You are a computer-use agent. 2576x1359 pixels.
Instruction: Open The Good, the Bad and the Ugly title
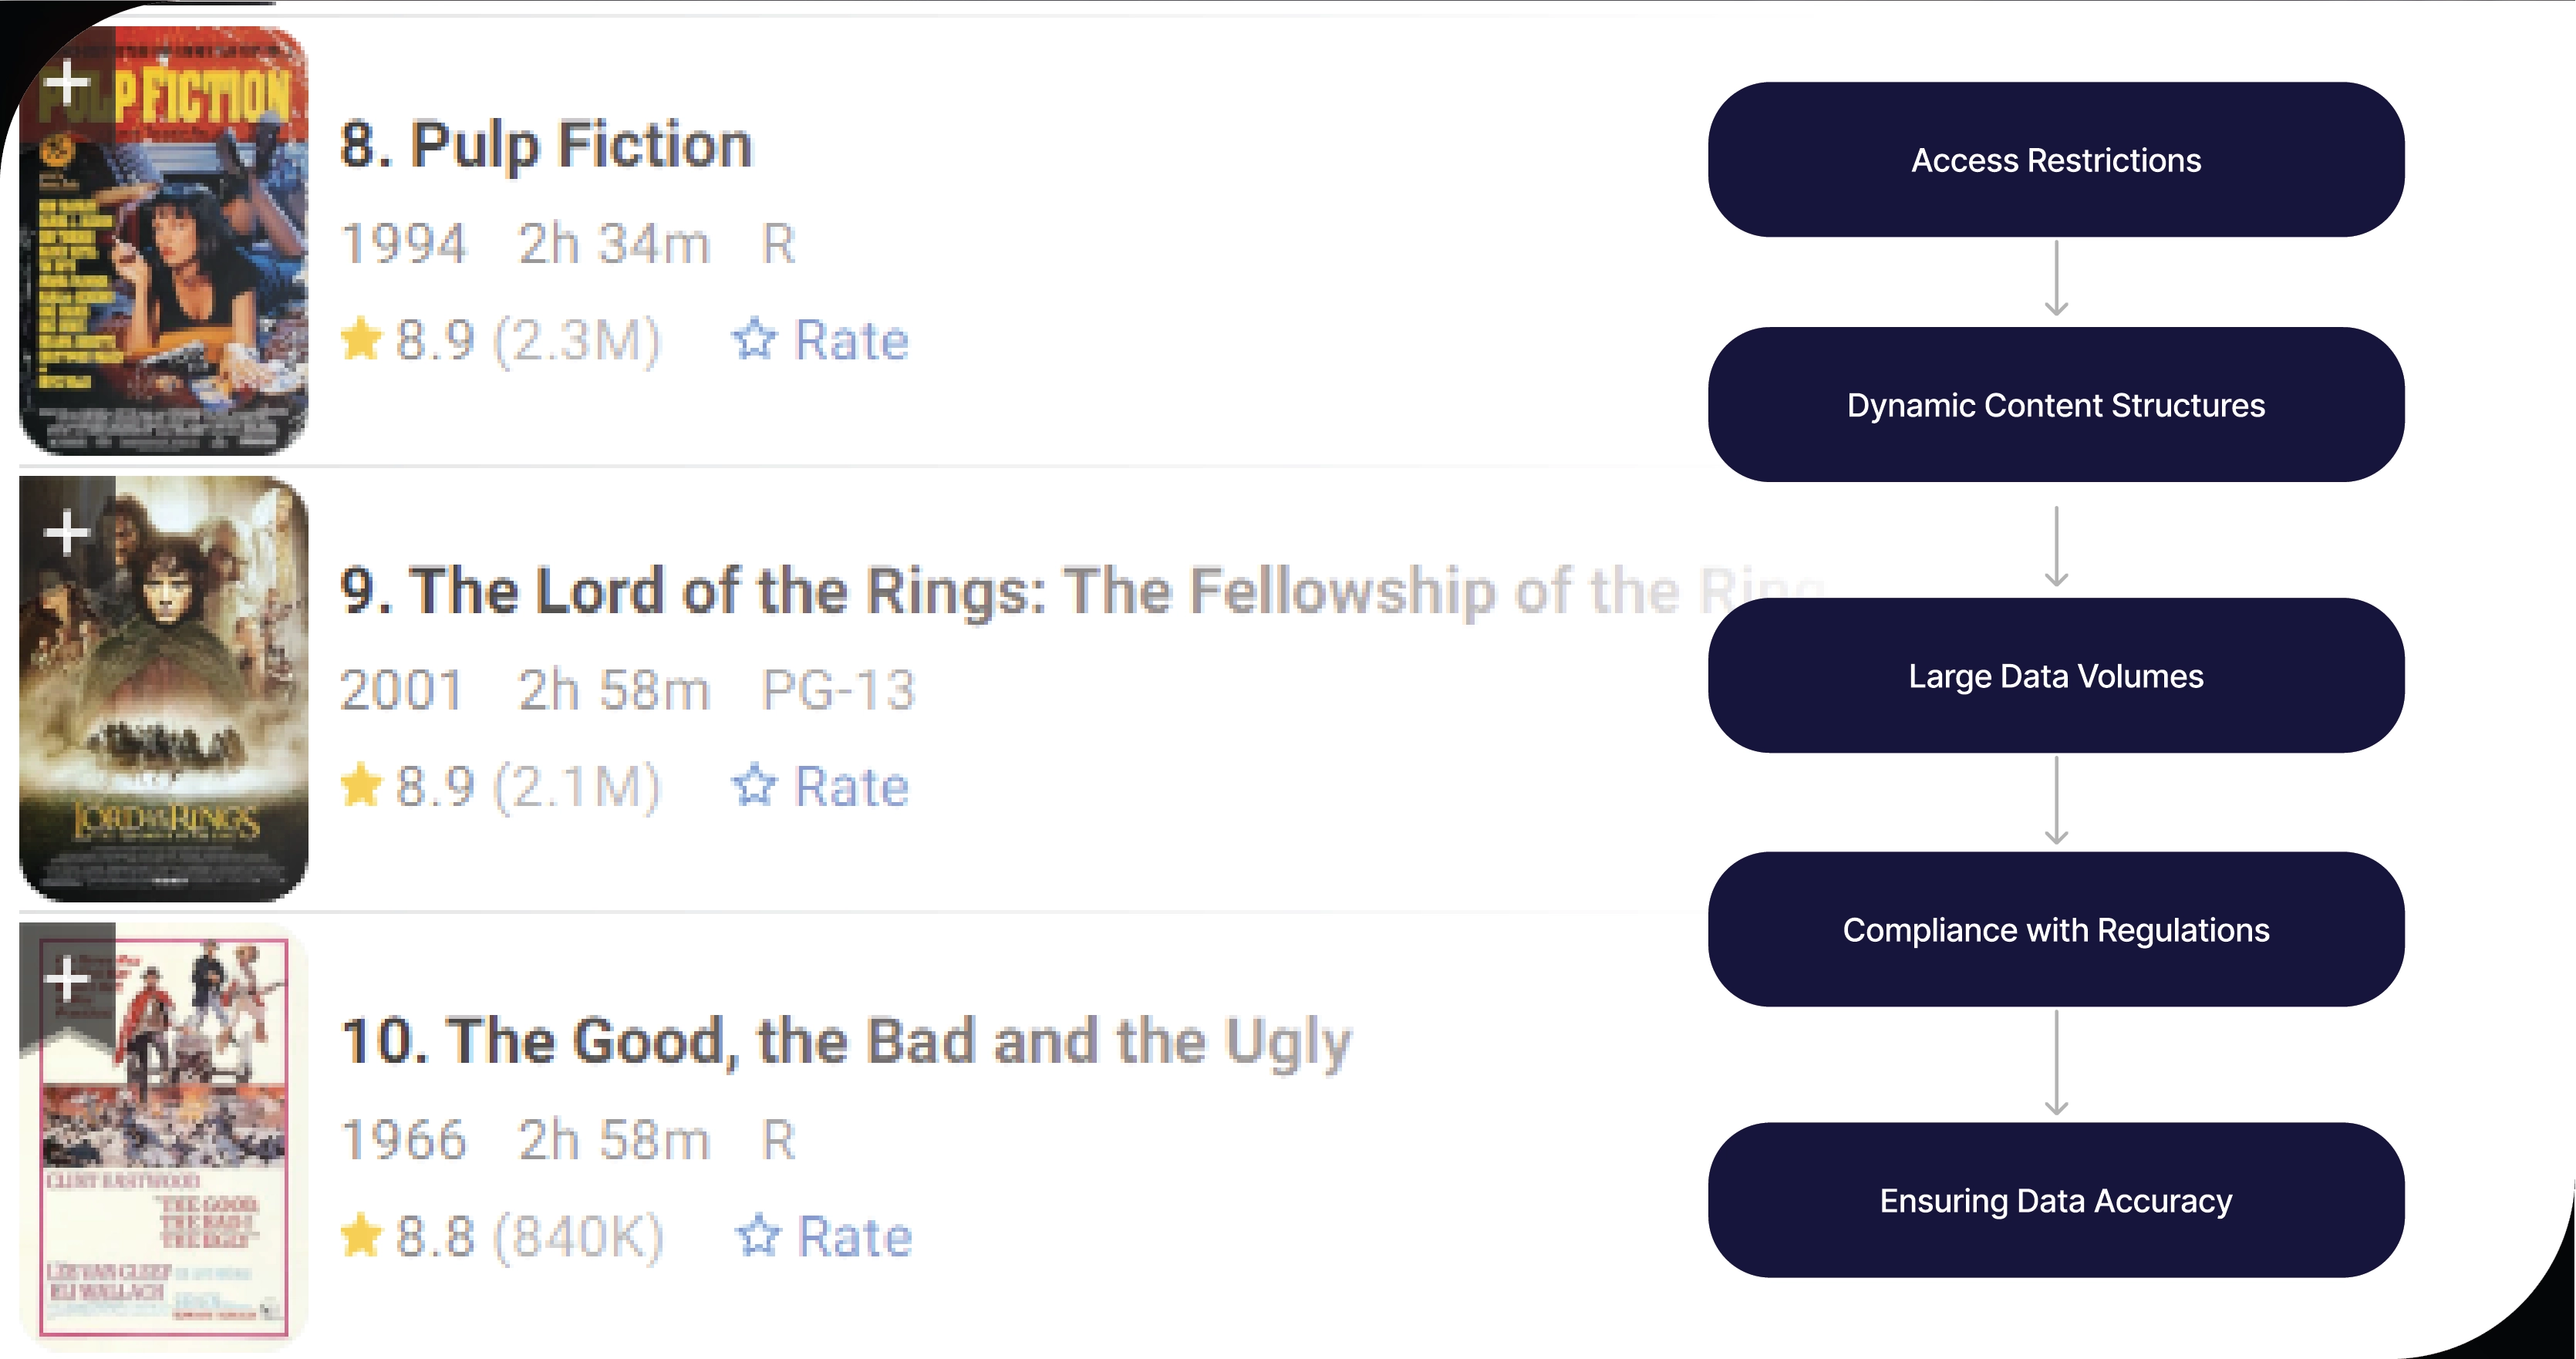(846, 1040)
